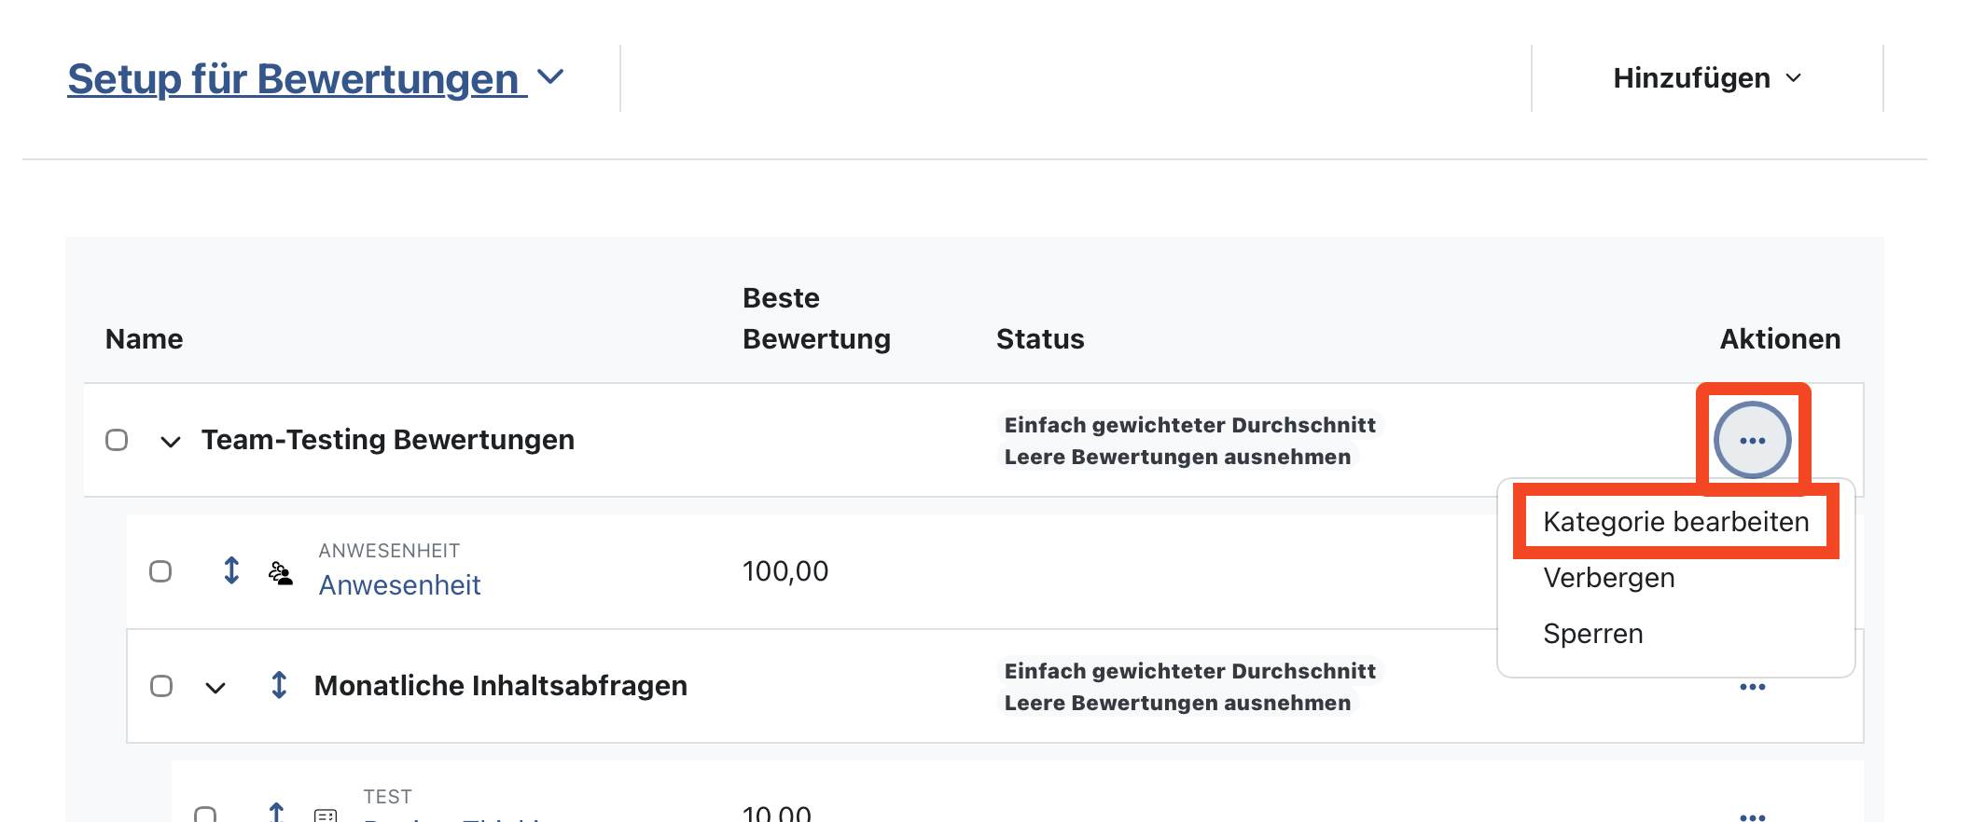The width and height of the screenshot is (1972, 822).
Task: Open the Anwesenheit activity link
Action: coord(399,585)
